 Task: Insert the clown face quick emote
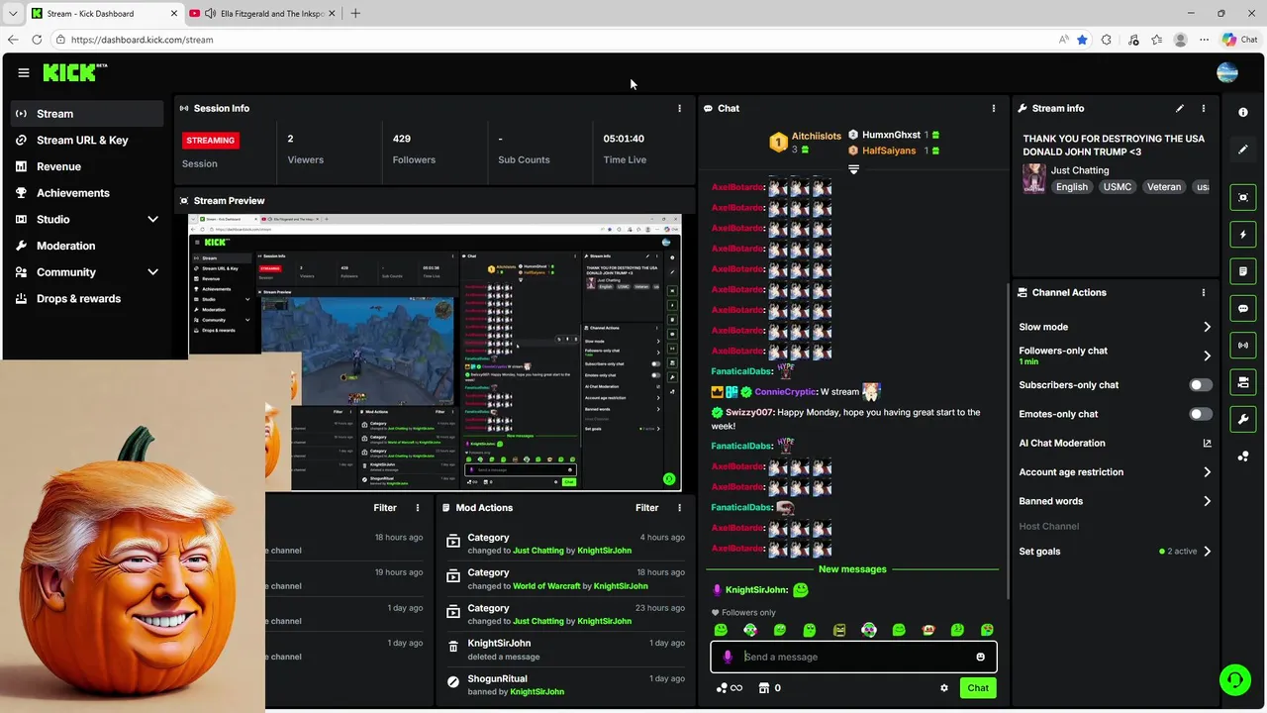coord(869,630)
